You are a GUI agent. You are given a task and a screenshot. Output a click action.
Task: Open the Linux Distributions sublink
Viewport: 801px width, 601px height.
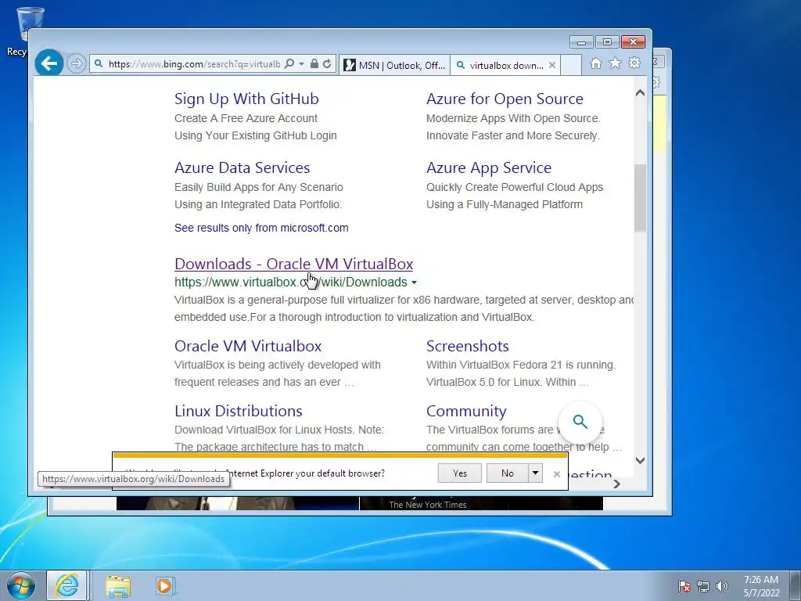point(239,411)
